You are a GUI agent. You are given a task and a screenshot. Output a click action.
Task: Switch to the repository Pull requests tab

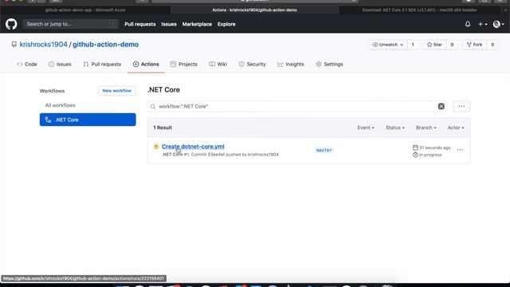[102, 65]
